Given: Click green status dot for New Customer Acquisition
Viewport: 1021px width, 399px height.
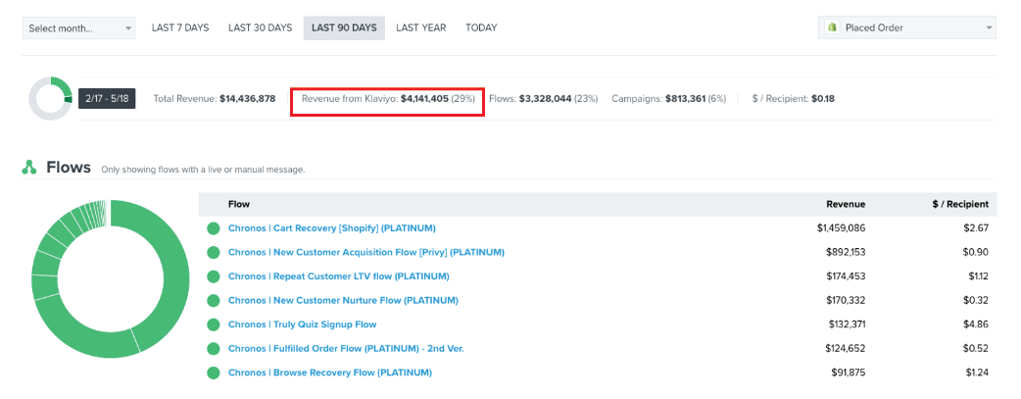Looking at the screenshot, I should coord(214,253).
